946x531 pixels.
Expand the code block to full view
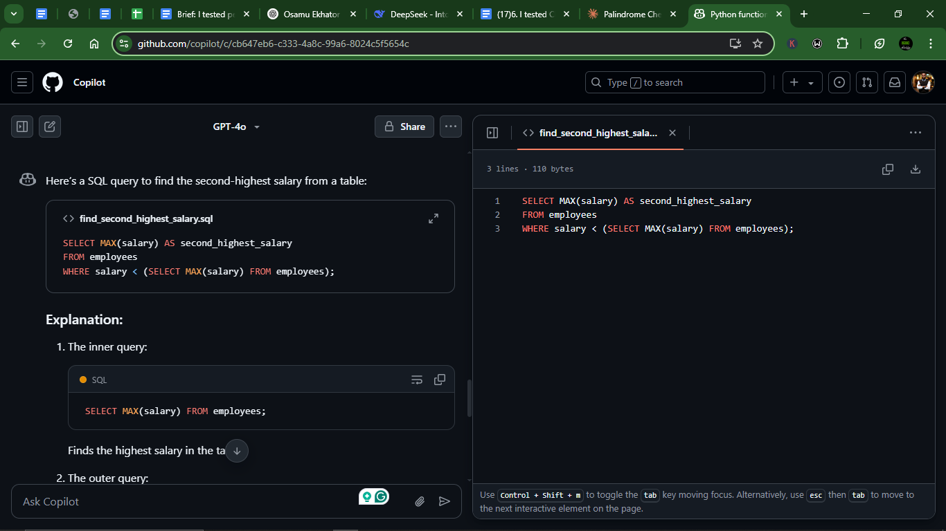point(434,218)
